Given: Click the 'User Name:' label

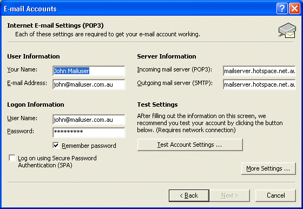Looking at the screenshot, I should (22, 118).
